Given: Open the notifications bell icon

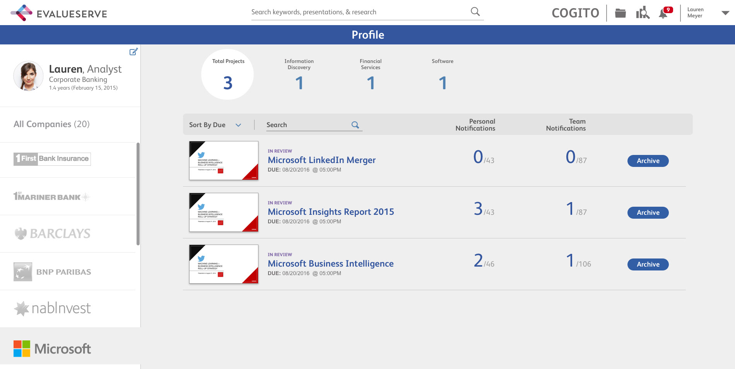Looking at the screenshot, I should tap(663, 14).
